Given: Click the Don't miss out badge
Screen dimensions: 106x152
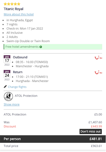Looking at the screenshot, I should (x=91, y=132).
